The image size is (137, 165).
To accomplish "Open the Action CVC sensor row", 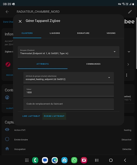I will click(x=68, y=130).
